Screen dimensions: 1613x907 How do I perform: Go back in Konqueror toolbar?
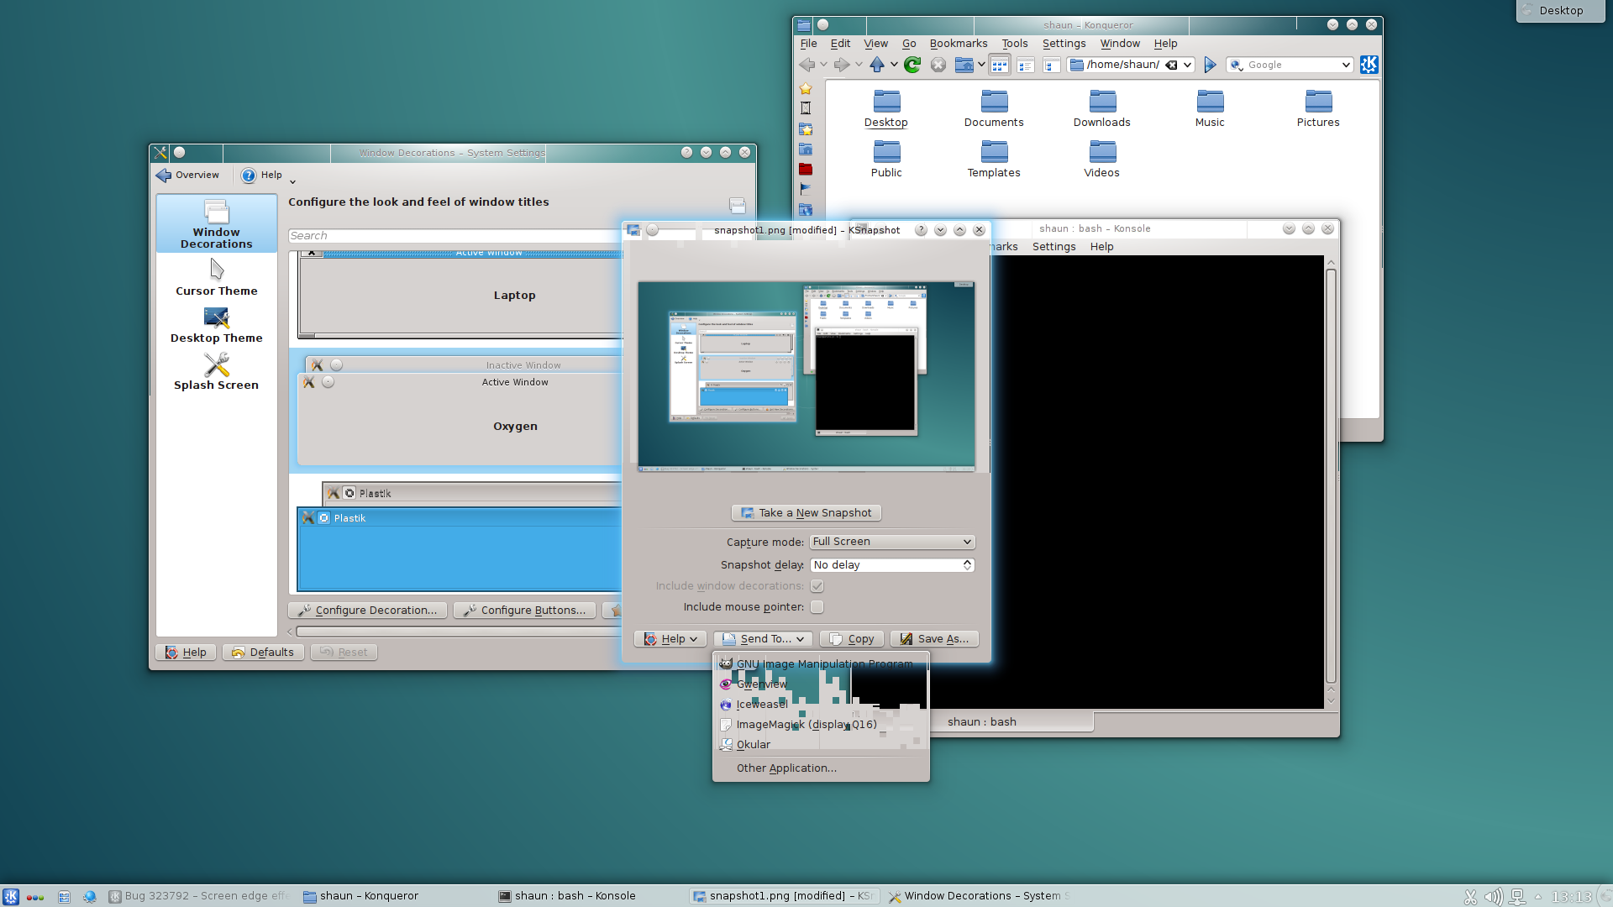807,65
